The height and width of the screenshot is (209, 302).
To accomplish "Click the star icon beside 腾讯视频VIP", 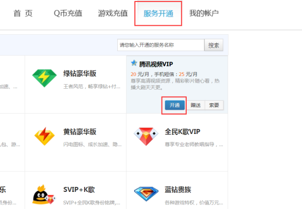I will pos(134,63).
